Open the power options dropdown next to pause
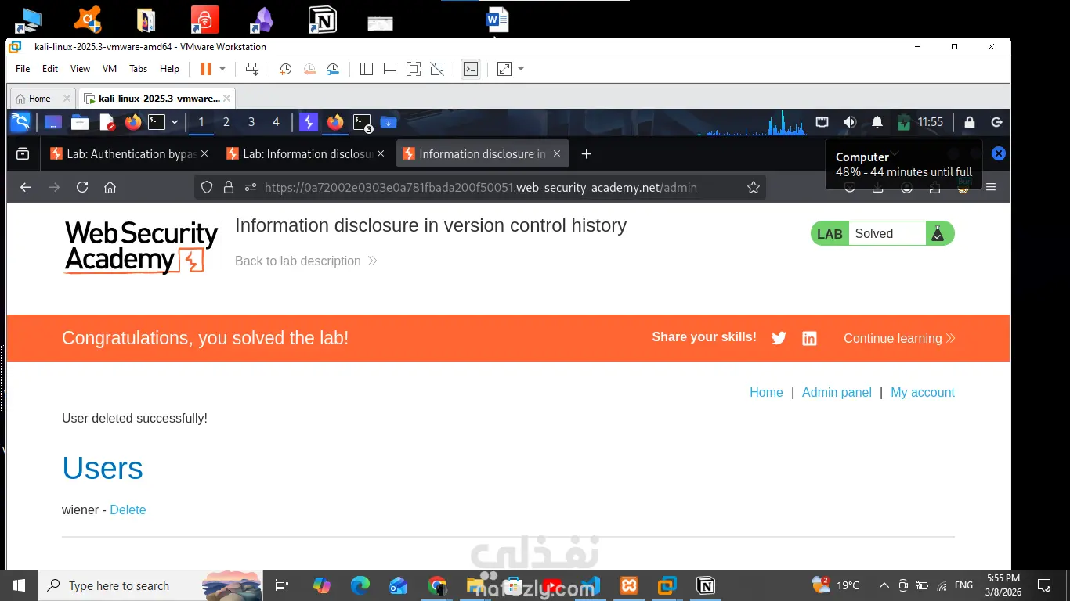 pyautogui.click(x=222, y=69)
